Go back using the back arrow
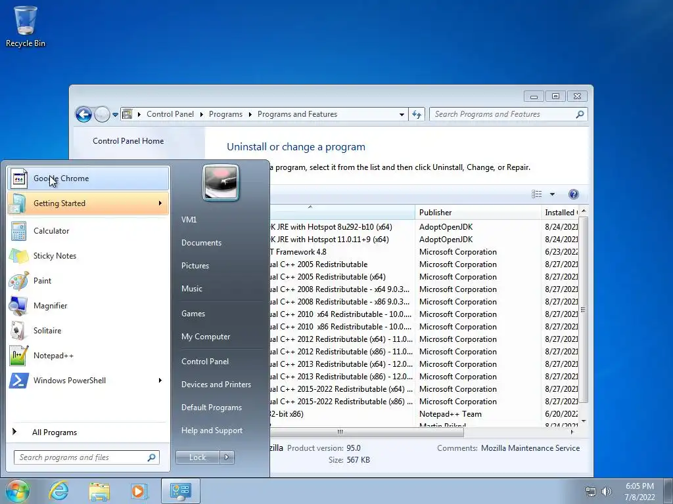This screenshot has width=673, height=504. click(83, 114)
